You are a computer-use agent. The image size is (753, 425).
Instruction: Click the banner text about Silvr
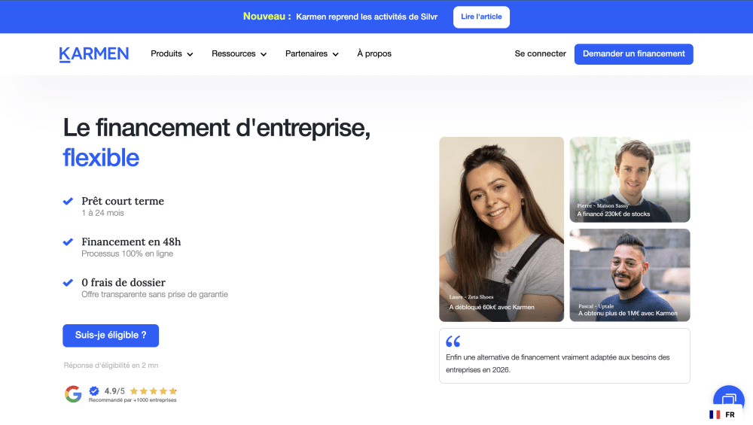(x=367, y=17)
